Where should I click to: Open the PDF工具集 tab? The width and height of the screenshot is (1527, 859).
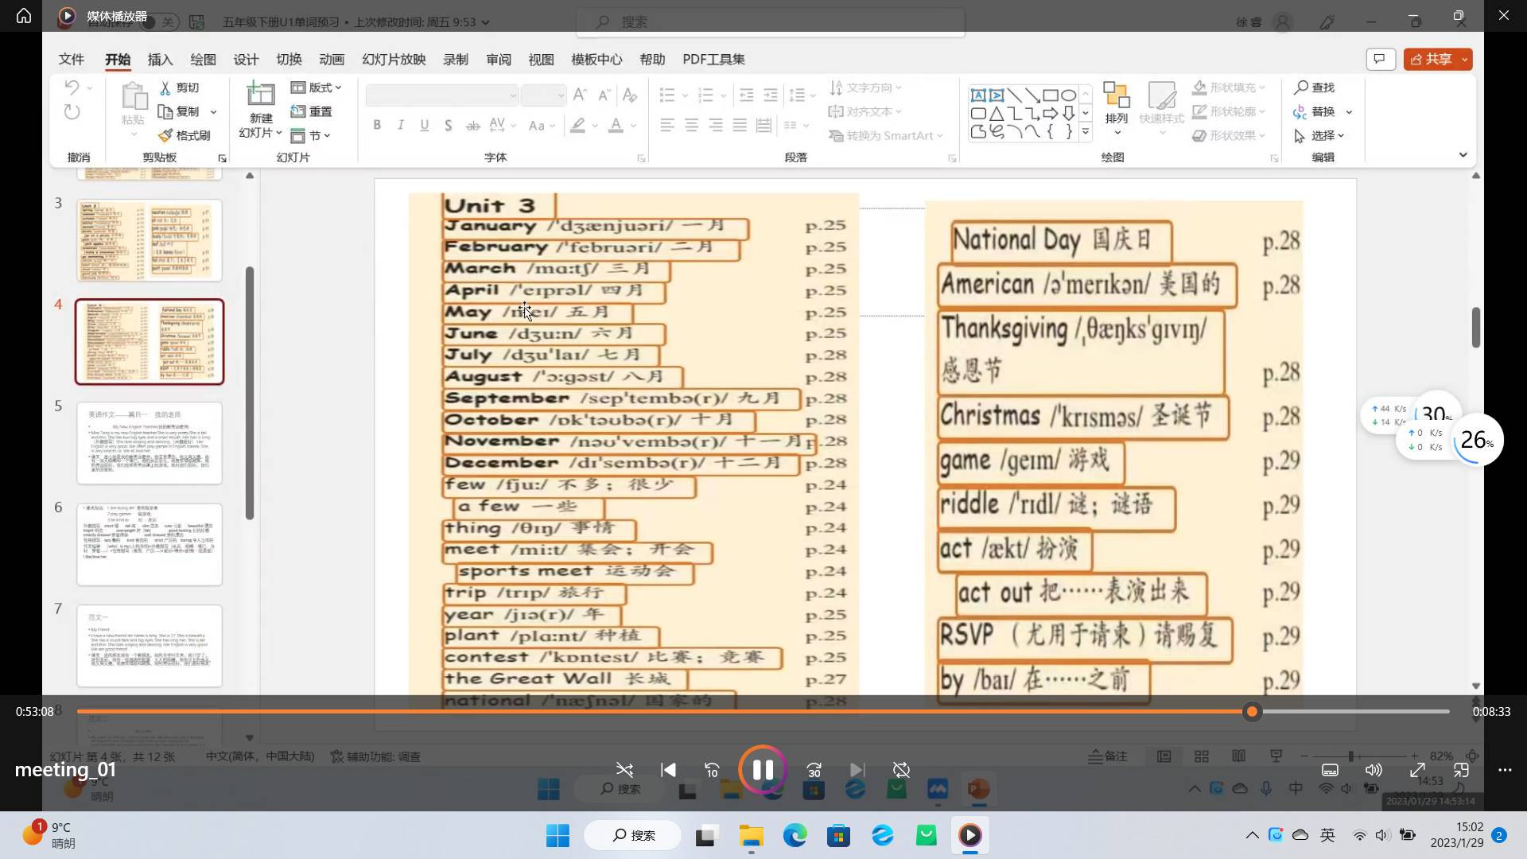713,60
